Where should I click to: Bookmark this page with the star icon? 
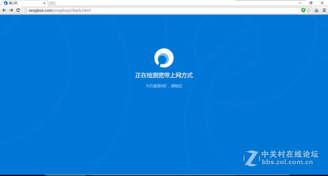pyautogui.click(x=309, y=10)
